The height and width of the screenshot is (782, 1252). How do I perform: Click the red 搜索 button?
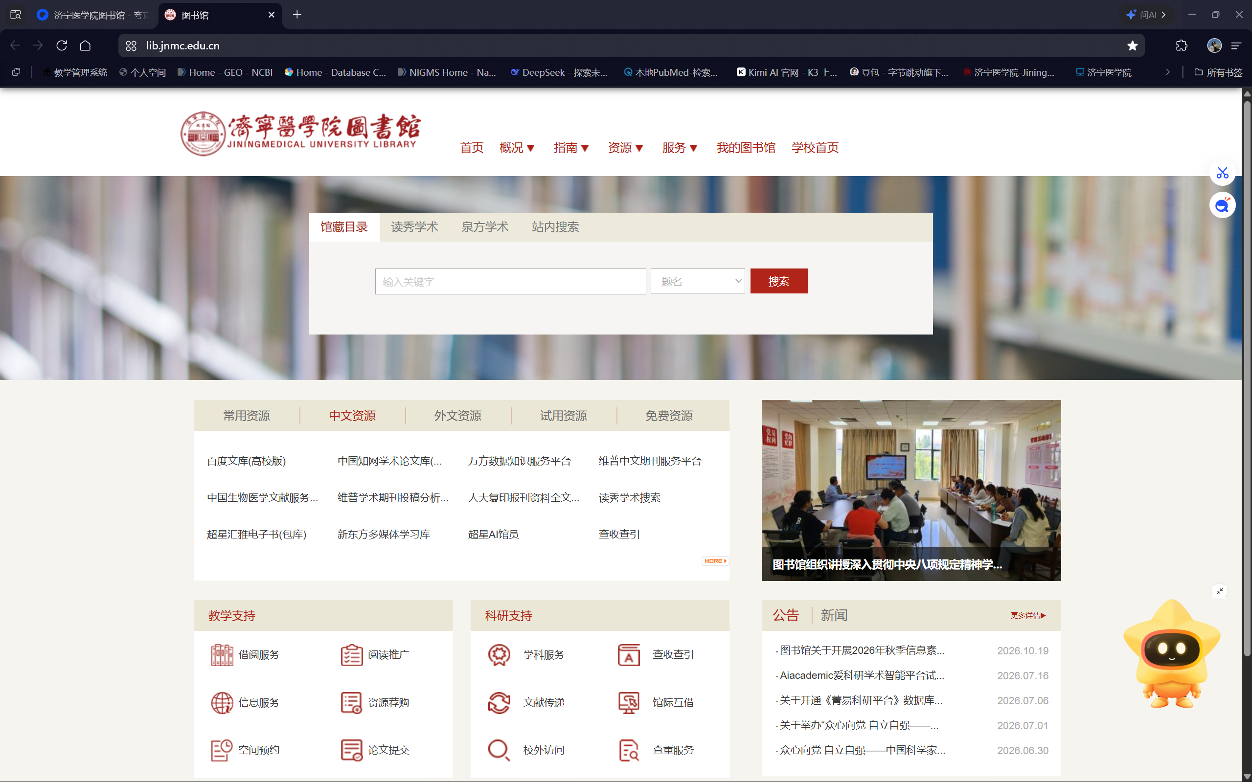(778, 281)
